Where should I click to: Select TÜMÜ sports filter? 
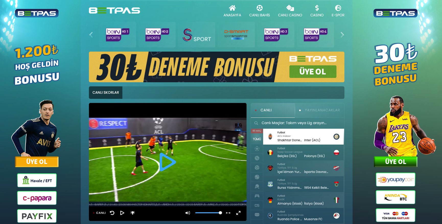click(257, 139)
